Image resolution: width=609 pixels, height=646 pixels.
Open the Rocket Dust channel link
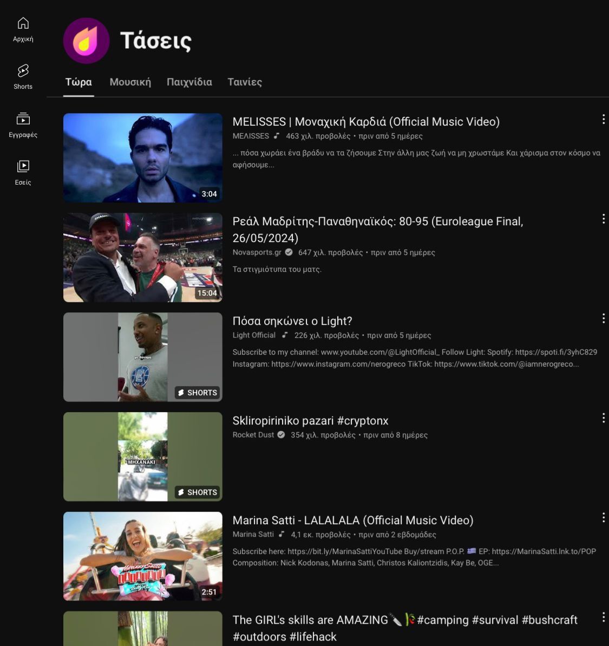253,435
